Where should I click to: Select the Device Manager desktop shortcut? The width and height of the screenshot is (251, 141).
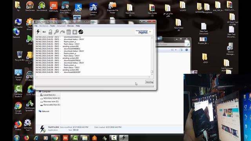point(231,49)
